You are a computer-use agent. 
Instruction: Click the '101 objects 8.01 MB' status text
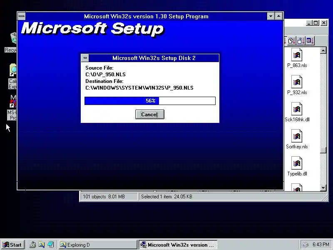click(x=104, y=197)
